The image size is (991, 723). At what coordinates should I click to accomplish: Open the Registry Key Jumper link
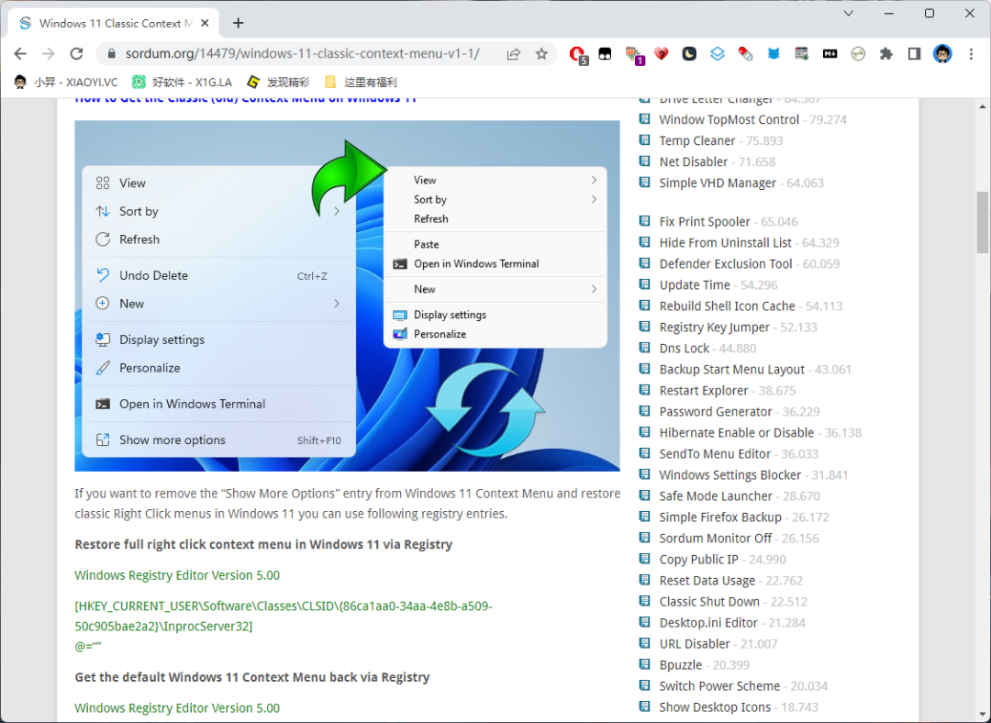tap(714, 328)
